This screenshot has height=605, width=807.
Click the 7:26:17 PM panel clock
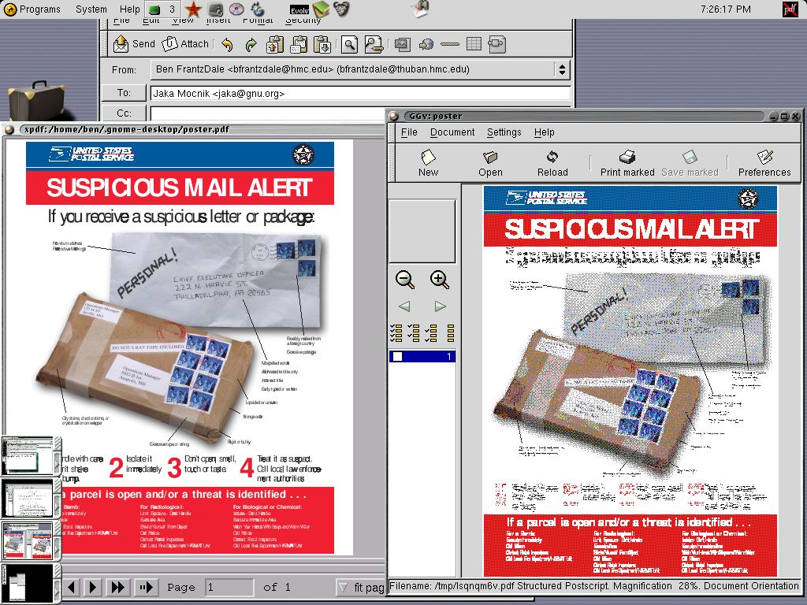[726, 9]
